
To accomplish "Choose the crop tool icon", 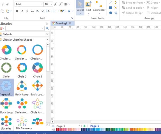I will pos(116,13).
